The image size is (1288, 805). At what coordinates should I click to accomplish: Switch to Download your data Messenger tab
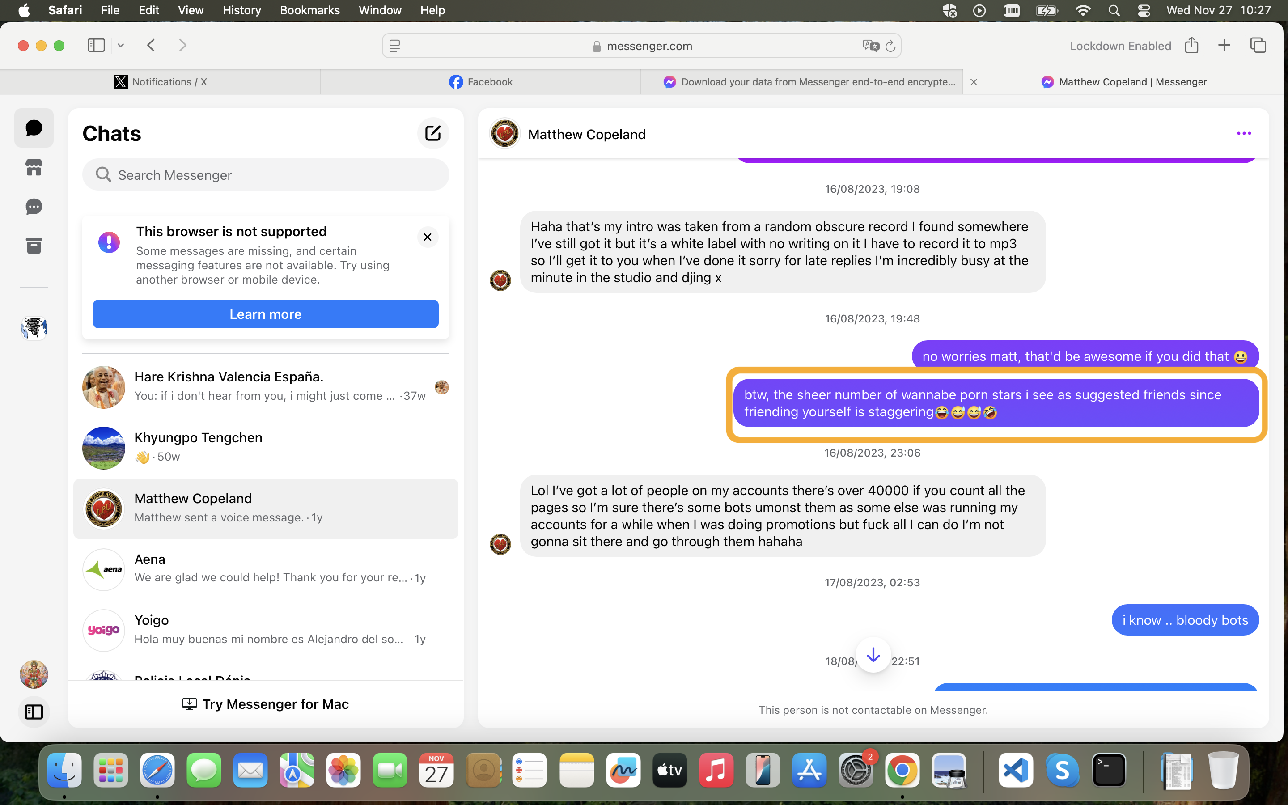[802, 82]
